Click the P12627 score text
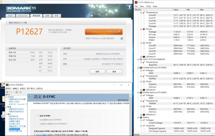Screen dimensions: 215x136 coord(30,32)
